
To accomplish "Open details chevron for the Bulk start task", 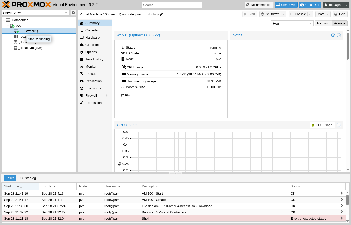I will click(342, 212).
